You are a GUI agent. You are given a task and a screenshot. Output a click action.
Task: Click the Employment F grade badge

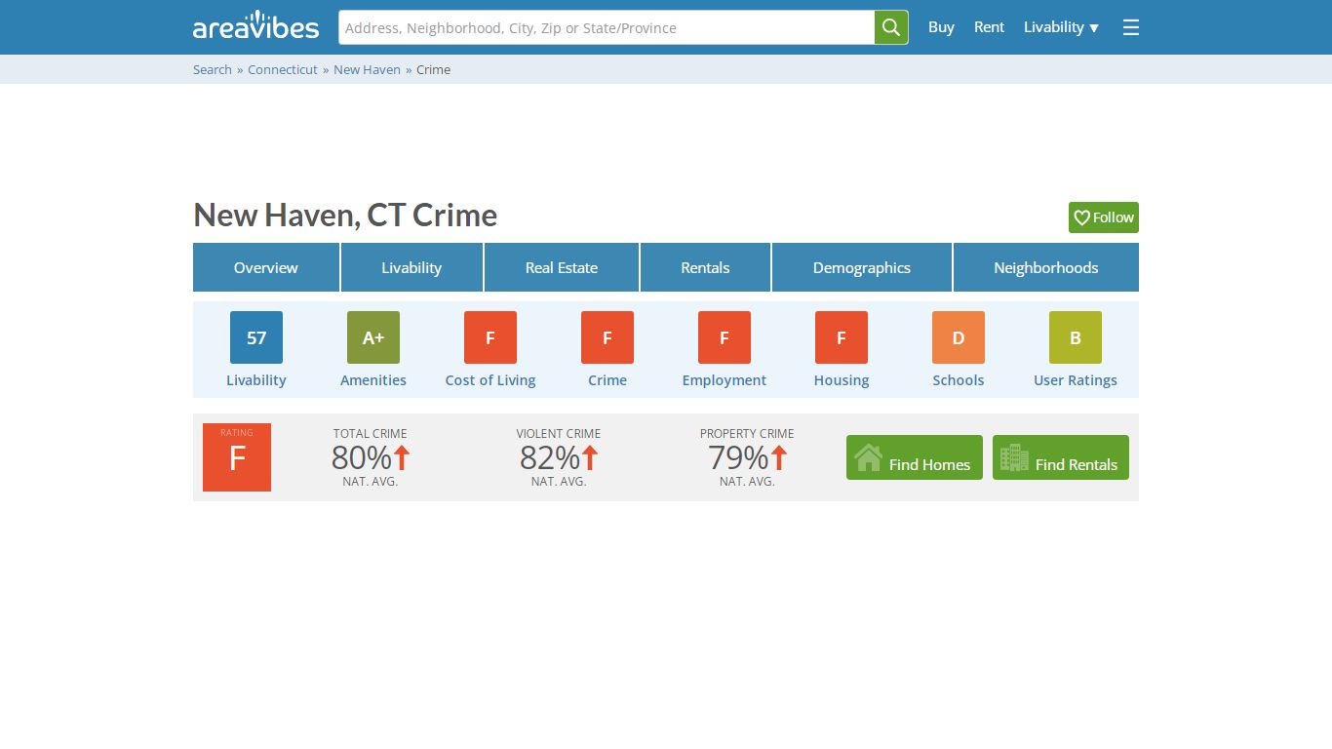coord(725,337)
